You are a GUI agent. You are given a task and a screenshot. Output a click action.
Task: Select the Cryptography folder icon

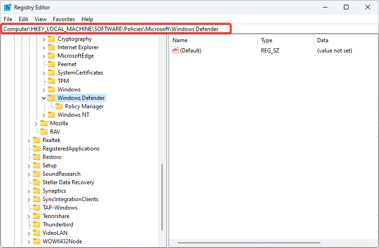coord(52,39)
